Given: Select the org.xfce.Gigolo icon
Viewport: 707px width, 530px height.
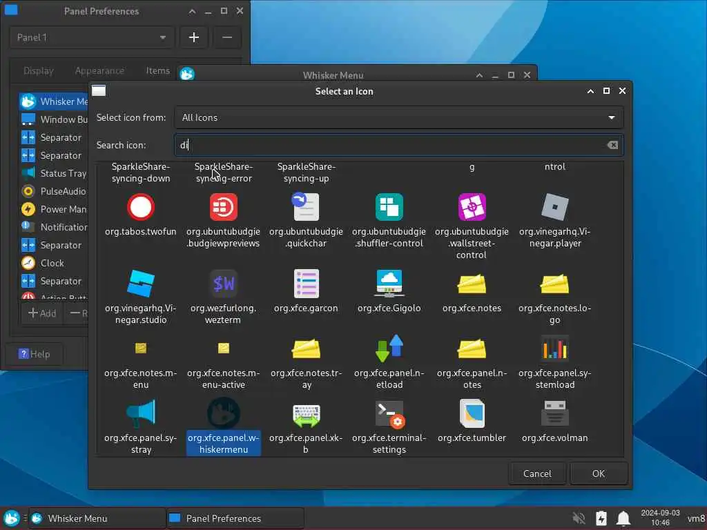Looking at the screenshot, I should click(x=389, y=284).
